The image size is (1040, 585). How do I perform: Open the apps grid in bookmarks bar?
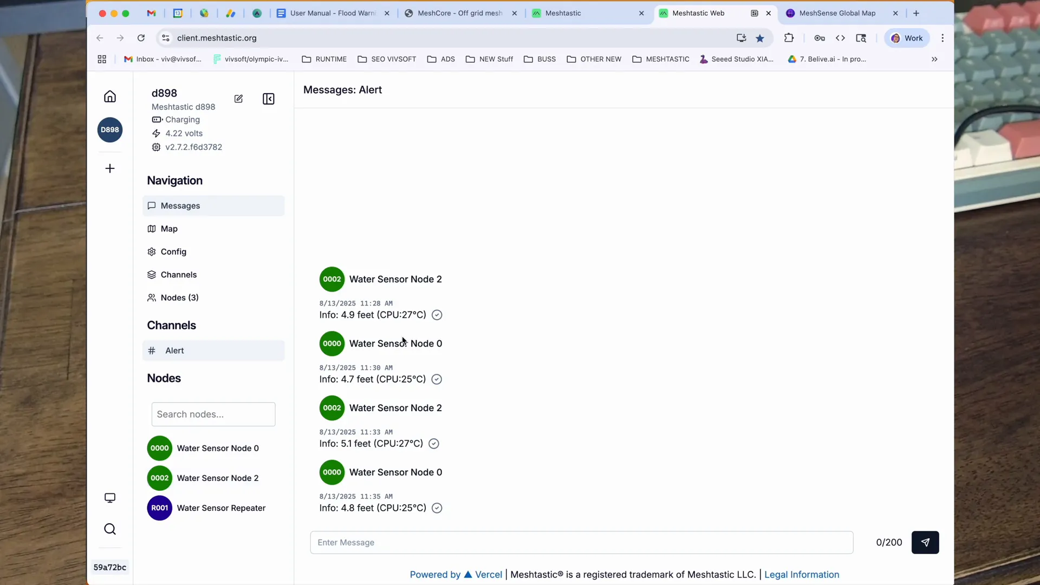click(102, 59)
